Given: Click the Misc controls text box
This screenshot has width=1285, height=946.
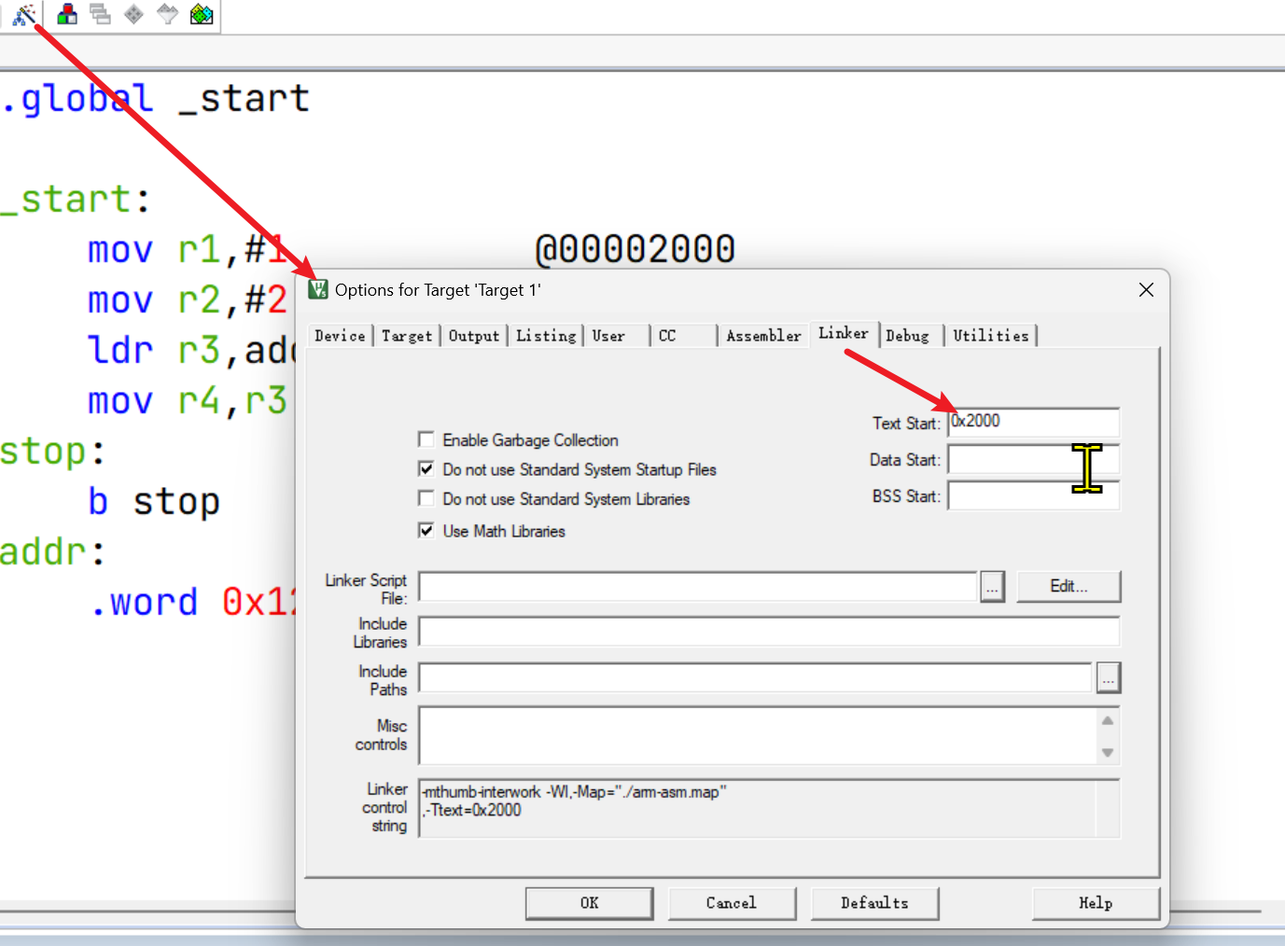Looking at the screenshot, I should [x=758, y=735].
